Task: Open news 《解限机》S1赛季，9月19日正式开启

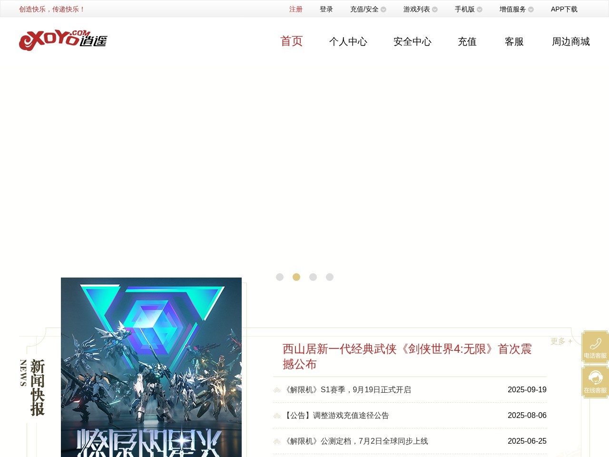Action: tap(347, 390)
